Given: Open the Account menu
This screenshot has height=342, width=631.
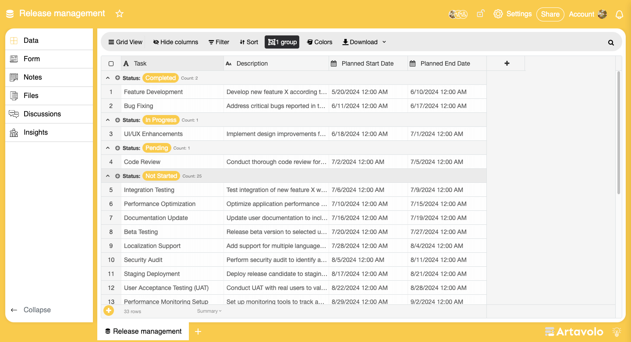Looking at the screenshot, I should pos(588,14).
